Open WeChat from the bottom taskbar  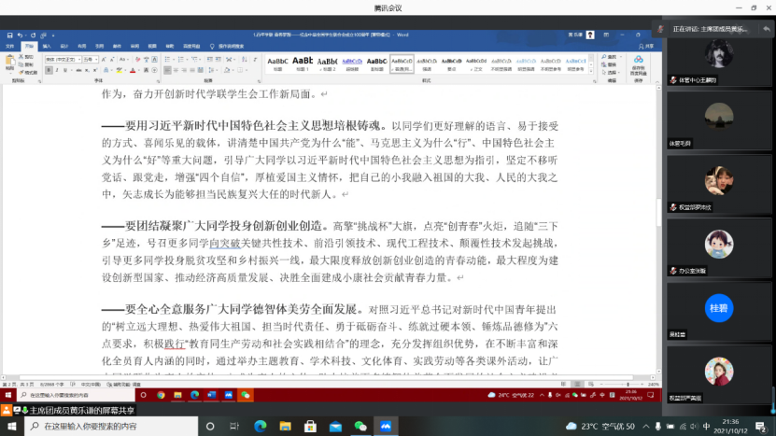point(360,426)
